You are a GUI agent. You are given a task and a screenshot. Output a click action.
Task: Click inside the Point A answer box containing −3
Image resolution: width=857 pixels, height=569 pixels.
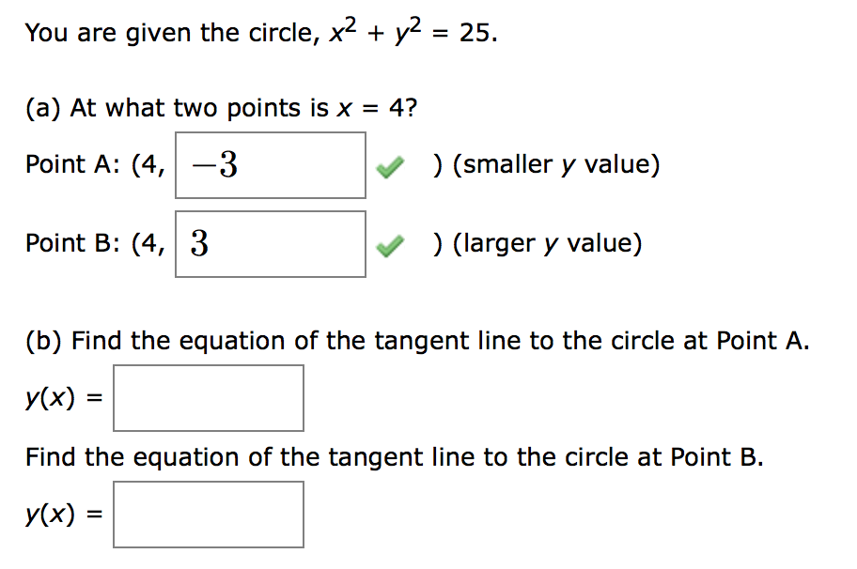[x=270, y=165]
